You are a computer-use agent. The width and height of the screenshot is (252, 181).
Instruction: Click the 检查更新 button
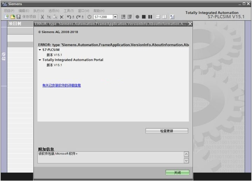pos(167,131)
